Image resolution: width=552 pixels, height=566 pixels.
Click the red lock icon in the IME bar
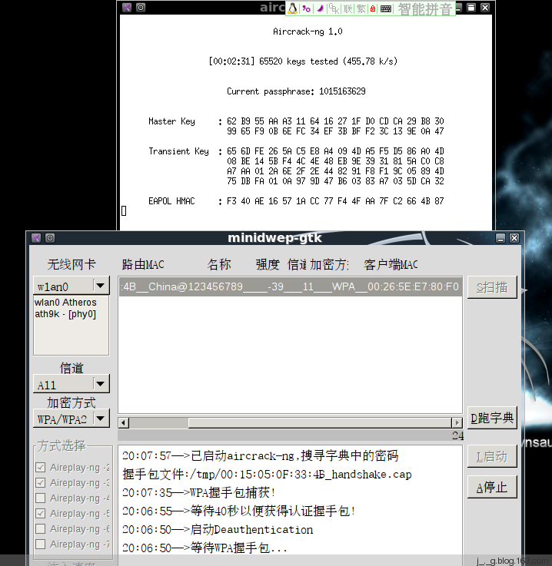point(373,8)
